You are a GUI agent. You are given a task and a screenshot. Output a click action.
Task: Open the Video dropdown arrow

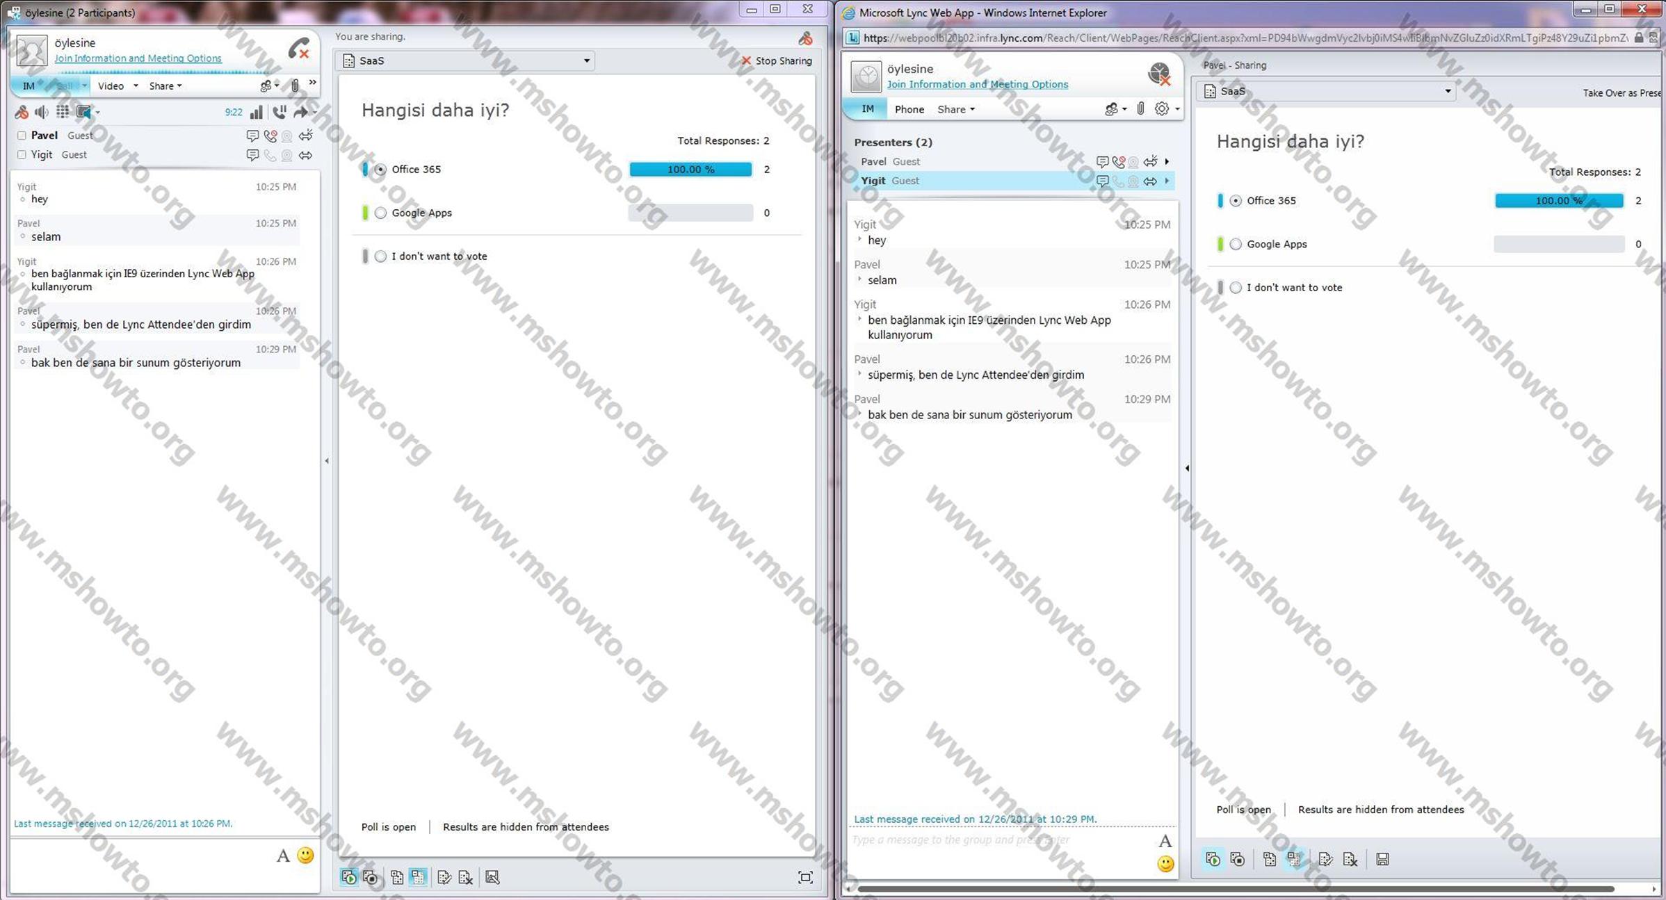(136, 85)
